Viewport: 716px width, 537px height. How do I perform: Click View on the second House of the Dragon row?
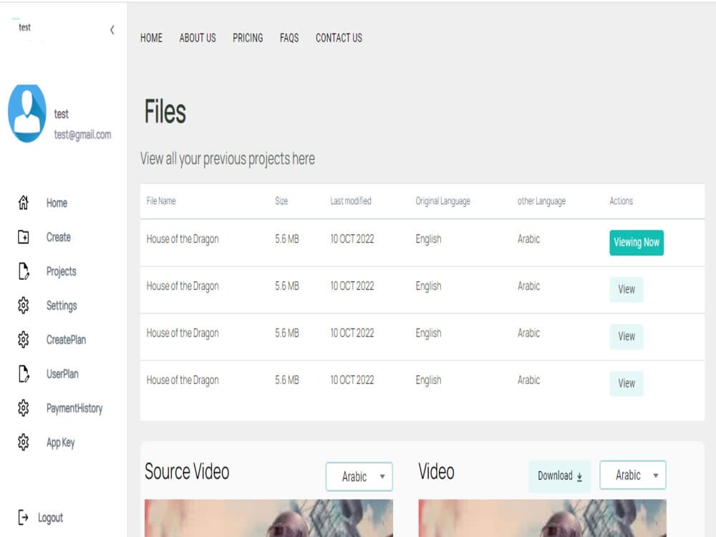point(626,290)
